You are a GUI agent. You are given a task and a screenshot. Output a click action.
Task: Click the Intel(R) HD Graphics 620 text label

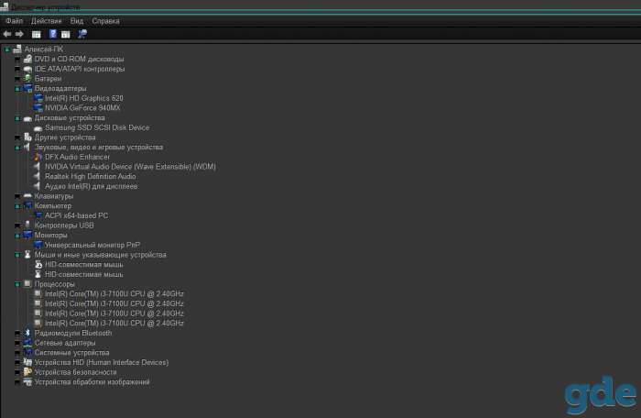[x=84, y=98]
